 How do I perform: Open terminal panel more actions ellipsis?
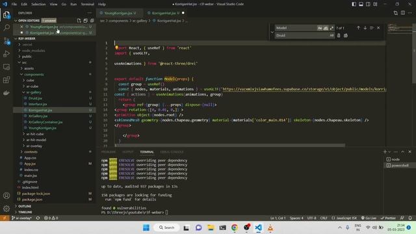396,151
